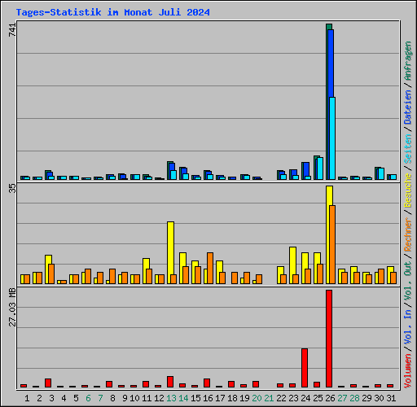Select weekend day '27' on the x-axis

point(342,398)
